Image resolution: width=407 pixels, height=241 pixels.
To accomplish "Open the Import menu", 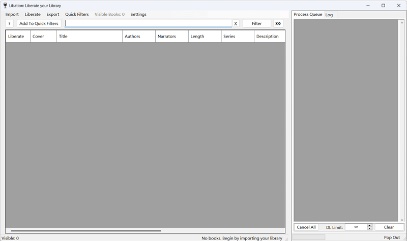I will 12,14.
